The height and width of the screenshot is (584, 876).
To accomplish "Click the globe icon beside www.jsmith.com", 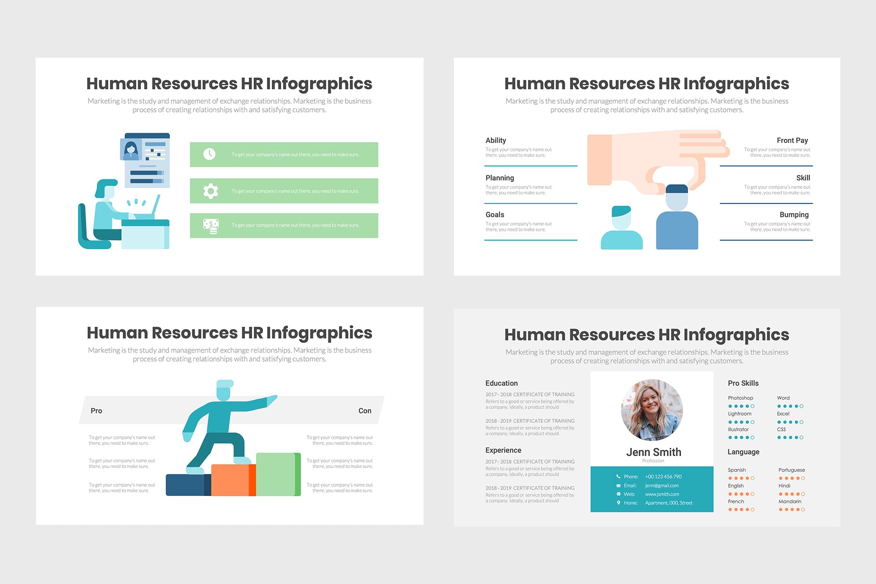I will click(x=619, y=494).
